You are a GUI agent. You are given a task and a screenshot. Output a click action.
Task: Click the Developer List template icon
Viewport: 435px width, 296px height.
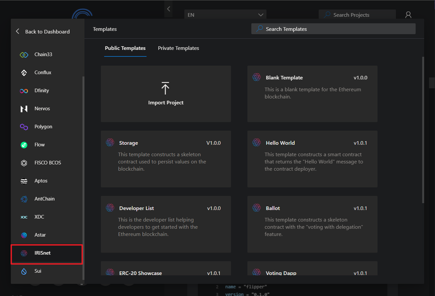pos(110,208)
